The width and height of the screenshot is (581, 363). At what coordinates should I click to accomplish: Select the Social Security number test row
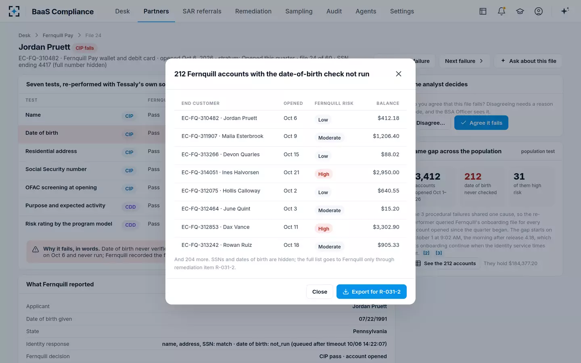coord(92,170)
